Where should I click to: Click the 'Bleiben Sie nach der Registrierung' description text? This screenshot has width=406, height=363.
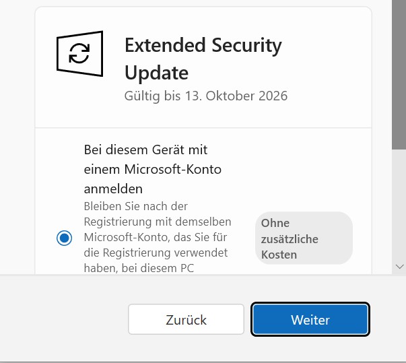tap(136, 206)
